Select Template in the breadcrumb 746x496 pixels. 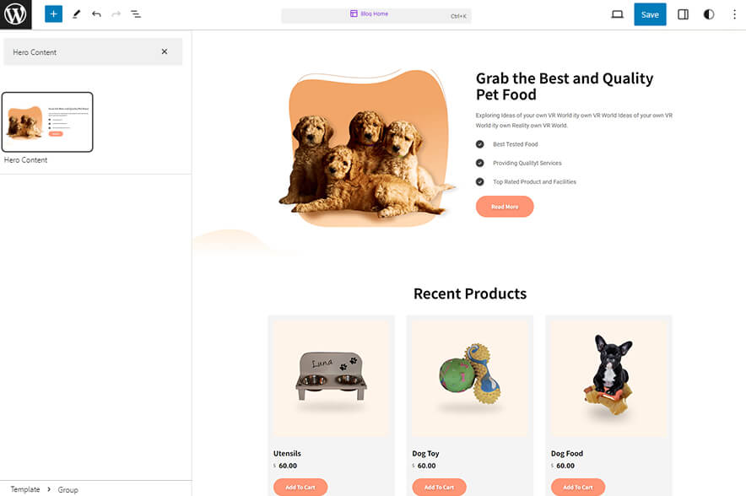click(x=25, y=489)
